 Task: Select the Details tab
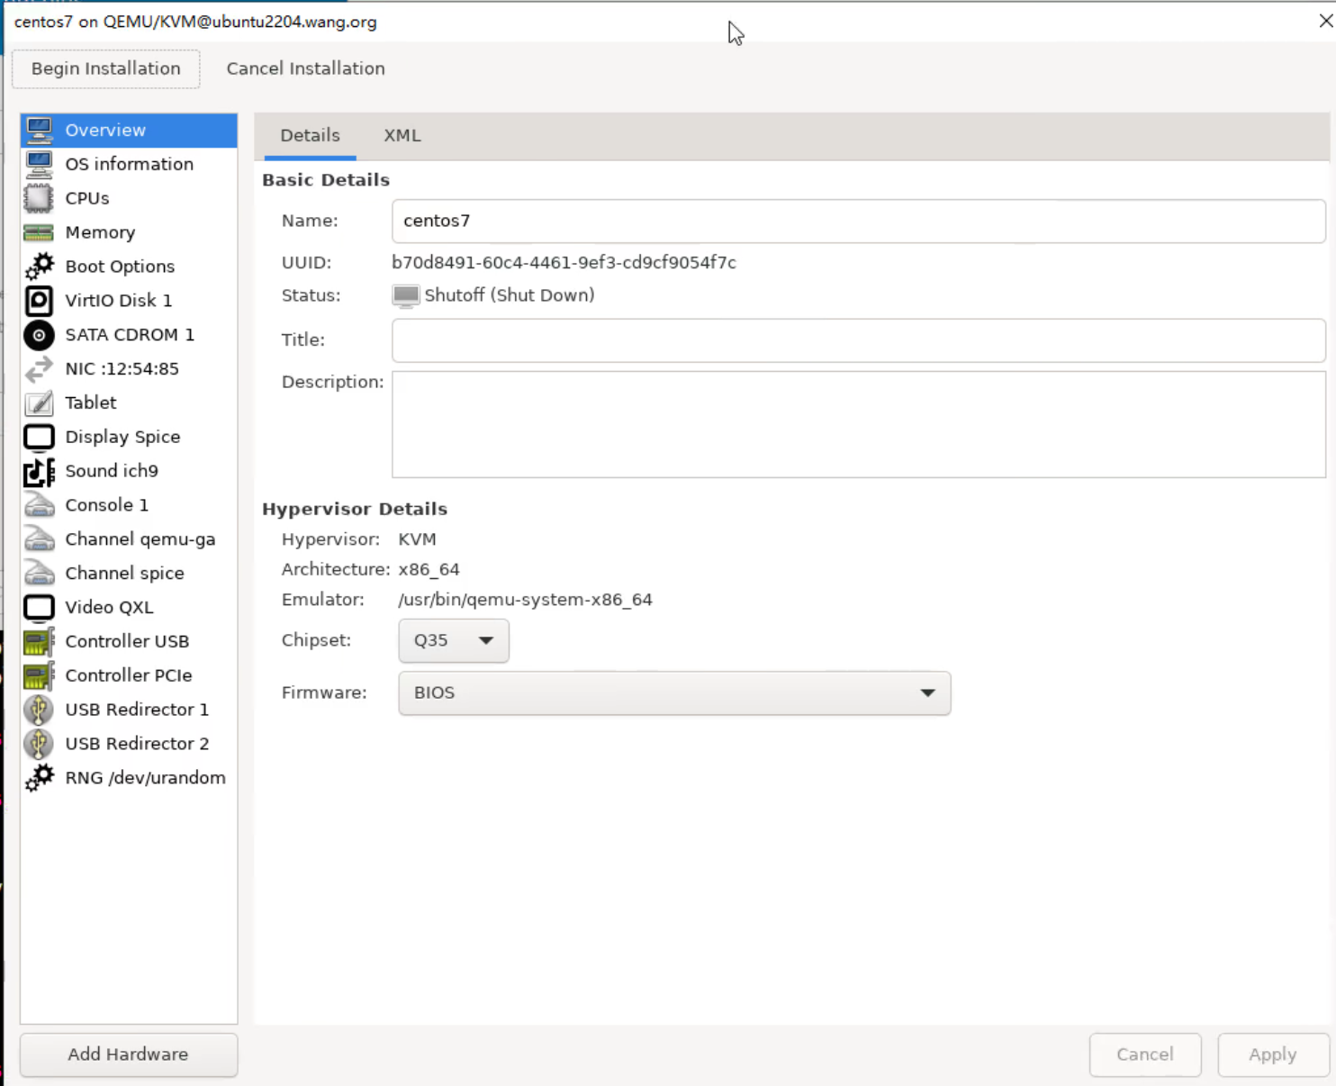click(310, 136)
